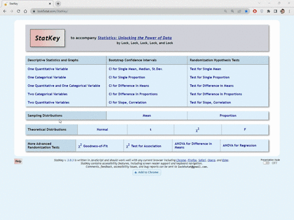Open the red Opera-style extension icon
The width and height of the screenshot is (294, 220).
pos(255,11)
